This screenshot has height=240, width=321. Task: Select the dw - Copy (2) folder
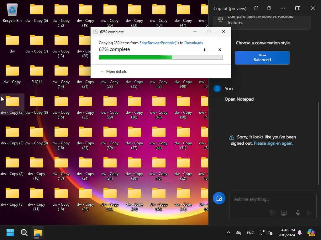pyautogui.click(x=12, y=104)
